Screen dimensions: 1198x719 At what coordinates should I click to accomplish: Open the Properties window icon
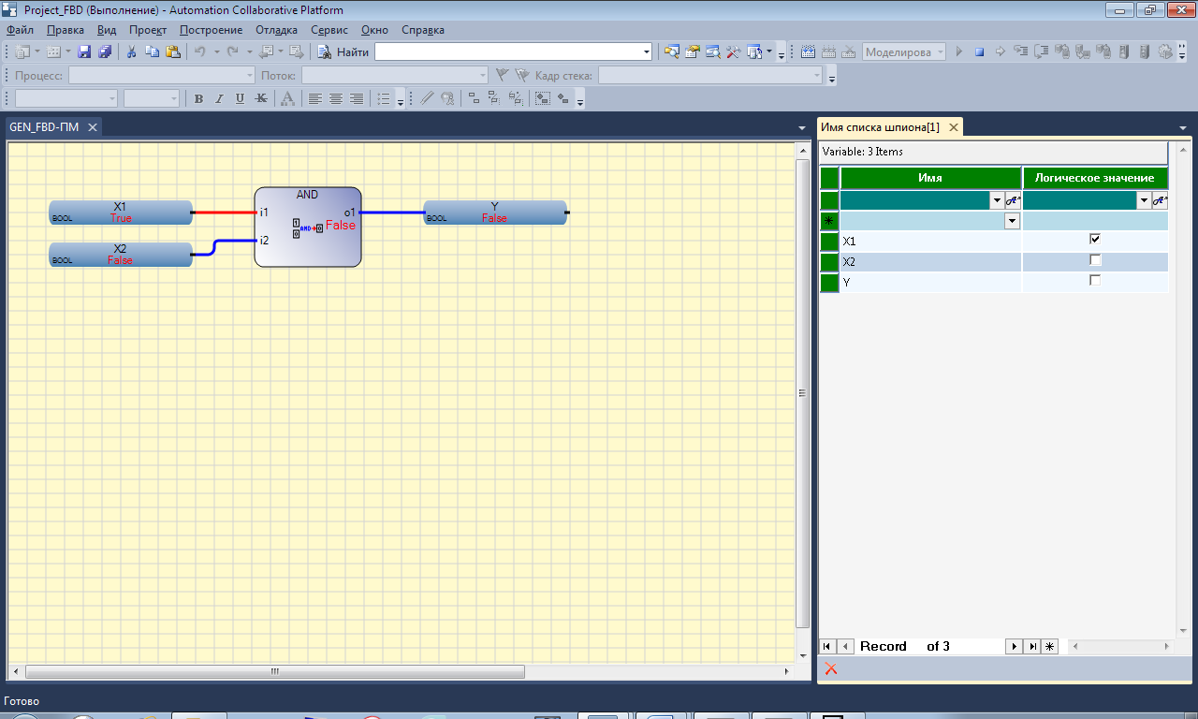(693, 51)
